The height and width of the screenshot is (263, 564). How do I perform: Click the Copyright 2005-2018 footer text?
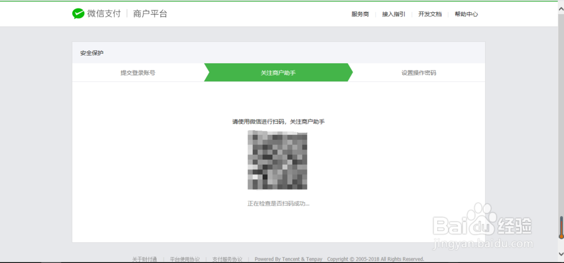click(376, 260)
